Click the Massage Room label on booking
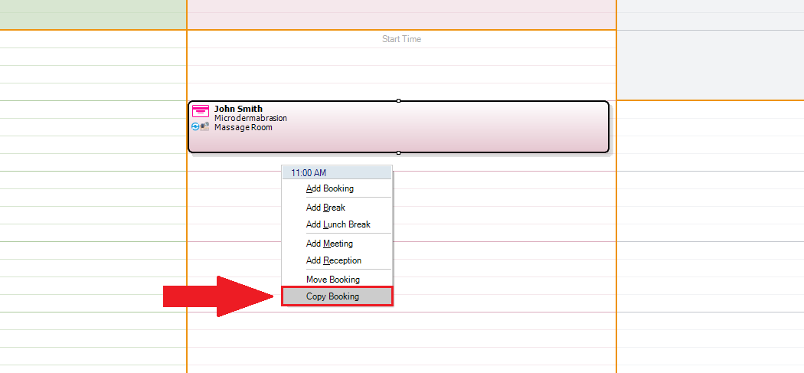 [x=243, y=127]
